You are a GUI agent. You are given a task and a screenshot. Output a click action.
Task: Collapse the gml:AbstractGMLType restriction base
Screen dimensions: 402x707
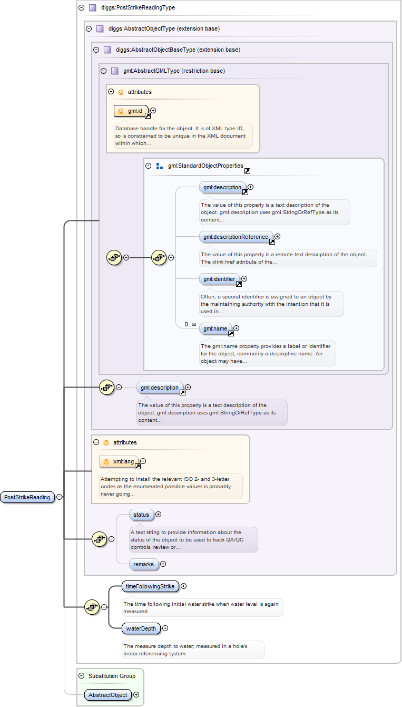pyautogui.click(x=103, y=71)
